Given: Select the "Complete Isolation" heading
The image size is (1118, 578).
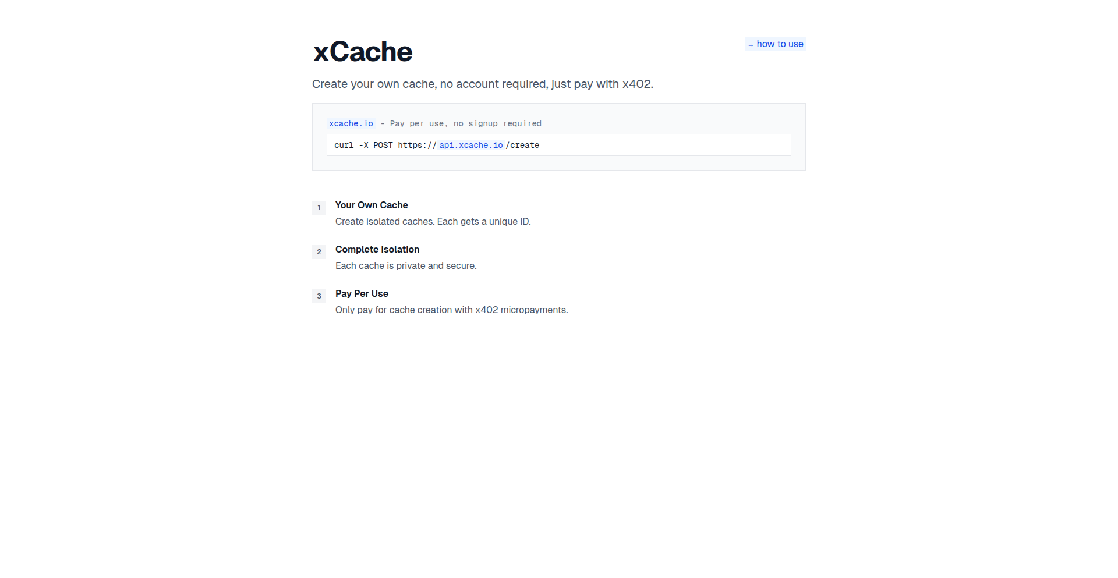Looking at the screenshot, I should [x=377, y=249].
